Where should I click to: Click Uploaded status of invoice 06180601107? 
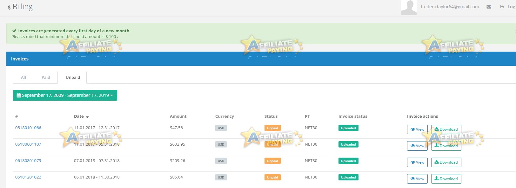click(x=348, y=145)
